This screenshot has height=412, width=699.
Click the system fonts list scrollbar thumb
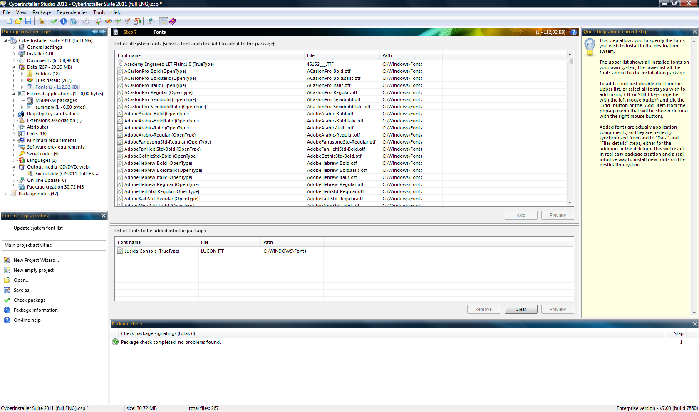(x=570, y=61)
